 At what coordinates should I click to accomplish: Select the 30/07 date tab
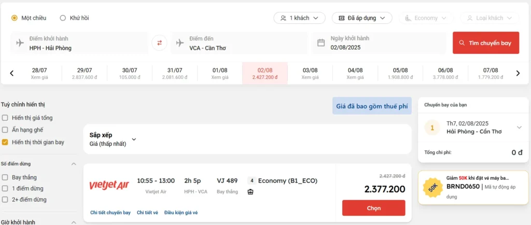point(130,73)
